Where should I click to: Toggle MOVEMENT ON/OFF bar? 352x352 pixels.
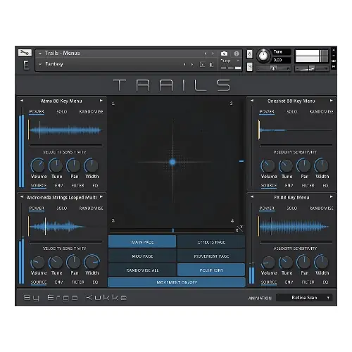177,282
